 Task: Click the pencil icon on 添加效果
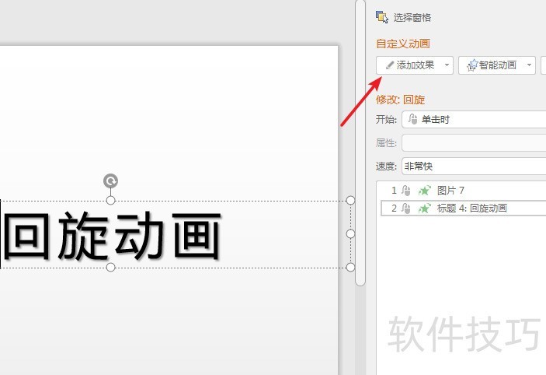[x=390, y=65]
